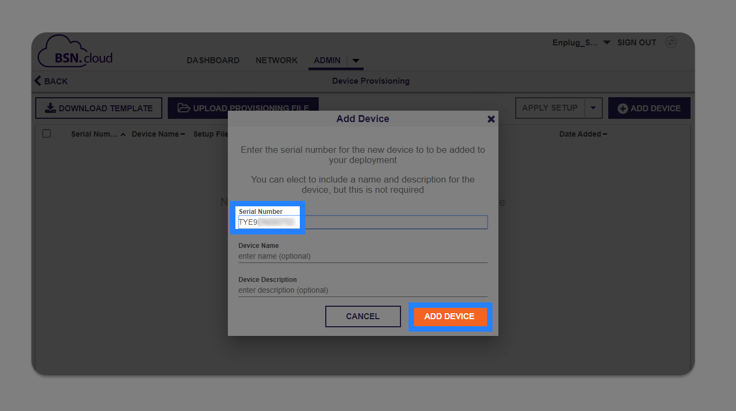Expand the Enplug_S account dropdown
This screenshot has width=736, height=411.
click(606, 42)
